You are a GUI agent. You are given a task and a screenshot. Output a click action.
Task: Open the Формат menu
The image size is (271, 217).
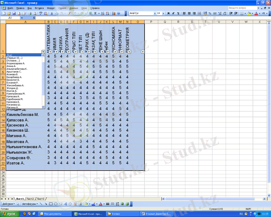(x=51, y=8)
